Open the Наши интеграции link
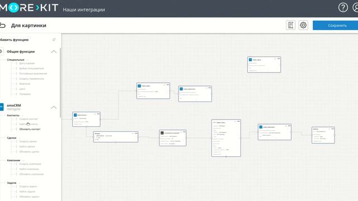The image size is (358, 201). [84, 9]
